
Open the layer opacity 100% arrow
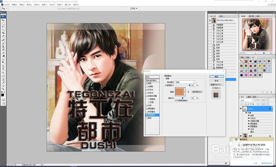point(268,100)
